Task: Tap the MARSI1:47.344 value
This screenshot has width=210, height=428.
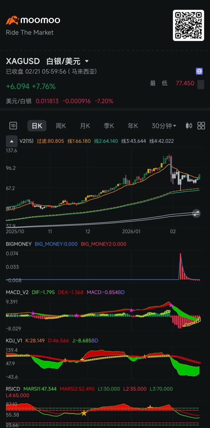Action: [x=40, y=389]
